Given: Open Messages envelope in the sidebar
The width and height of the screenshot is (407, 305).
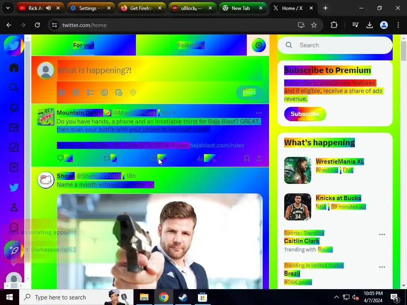Looking at the screenshot, I should point(14,127).
